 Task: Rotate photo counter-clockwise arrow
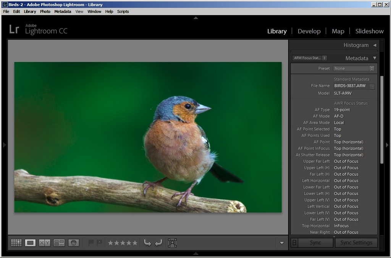pyautogui.click(x=147, y=243)
